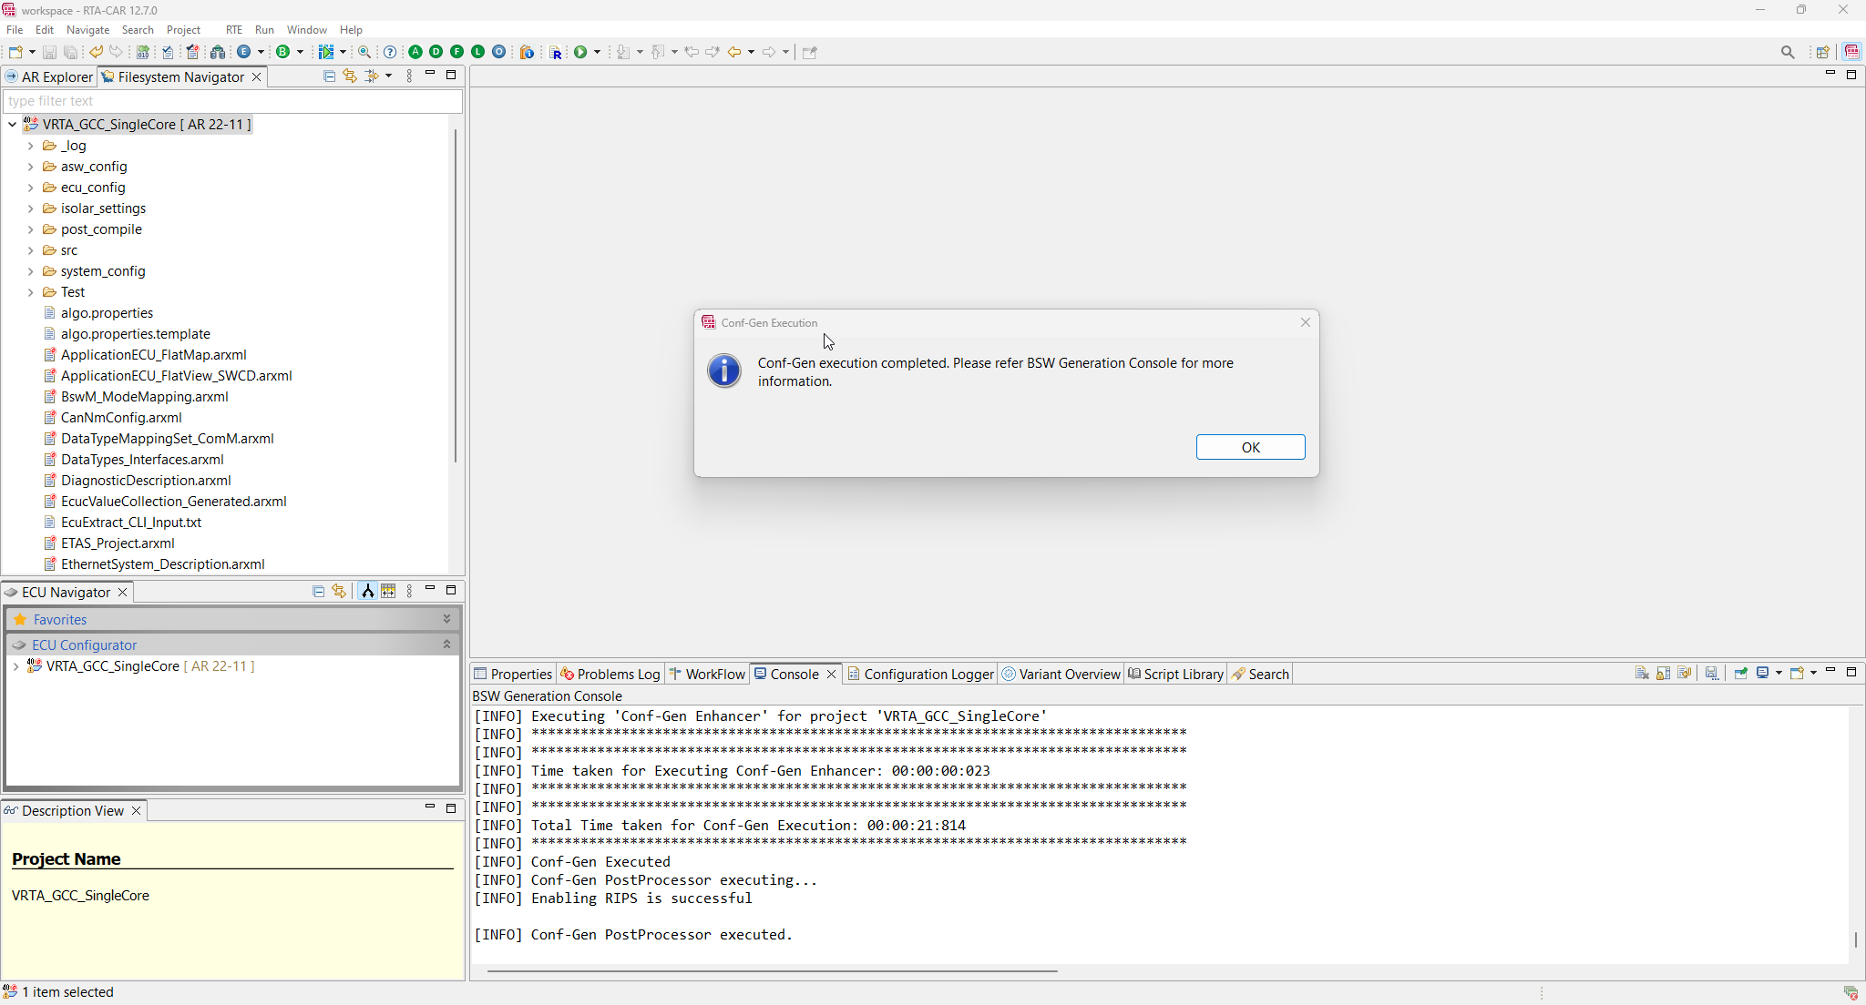This screenshot has height=1005, width=1866.
Task: Expand the asw_config folder
Action: [x=30, y=167]
